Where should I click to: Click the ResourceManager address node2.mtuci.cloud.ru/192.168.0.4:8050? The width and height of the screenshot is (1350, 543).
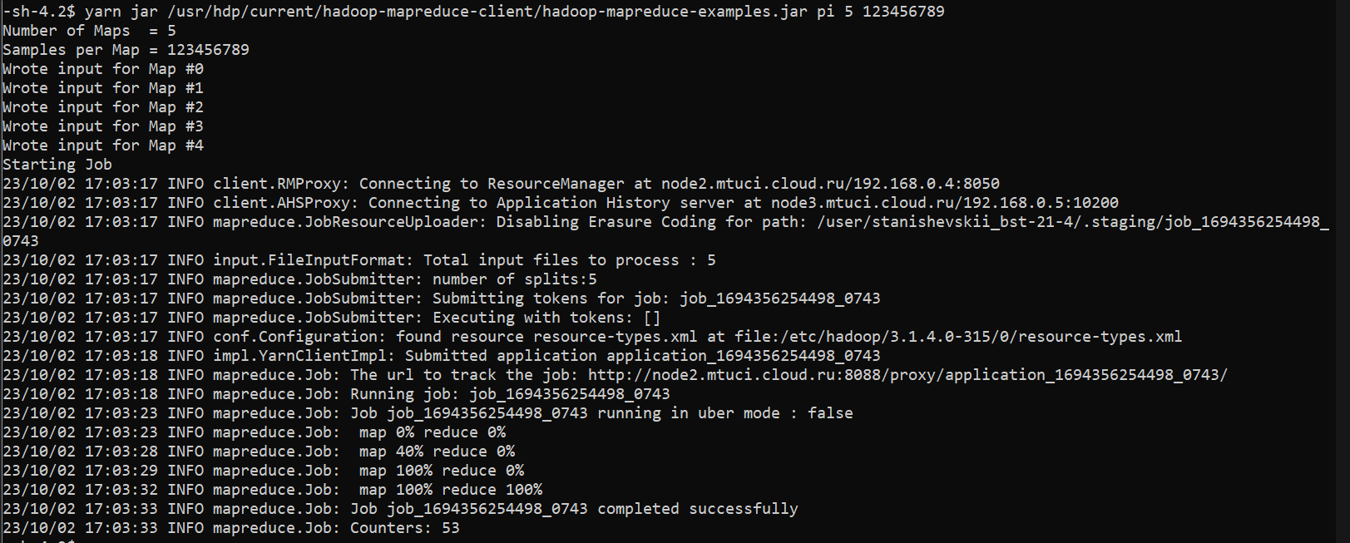pyautogui.click(x=830, y=184)
